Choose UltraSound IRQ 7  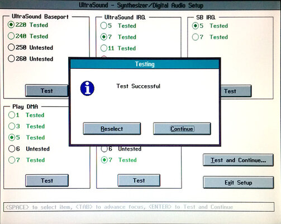pos(118,37)
